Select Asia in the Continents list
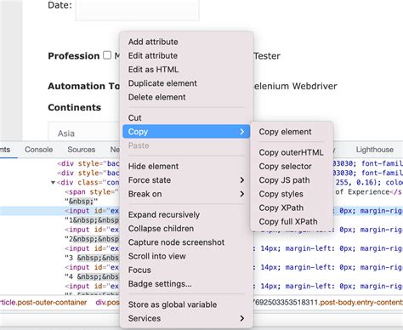Screen dimensions: 403x330 [66, 134]
